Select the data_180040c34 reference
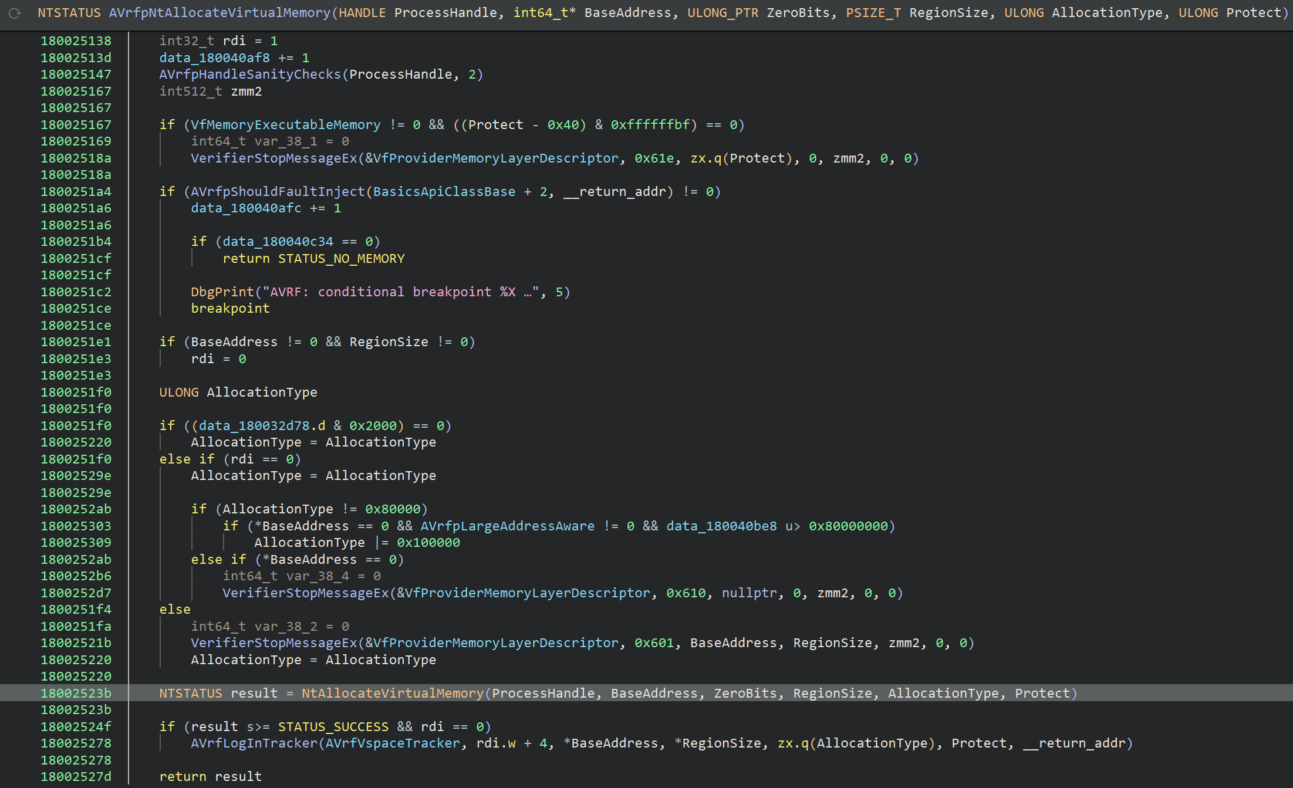Viewport: 1293px width, 788px height. (278, 242)
